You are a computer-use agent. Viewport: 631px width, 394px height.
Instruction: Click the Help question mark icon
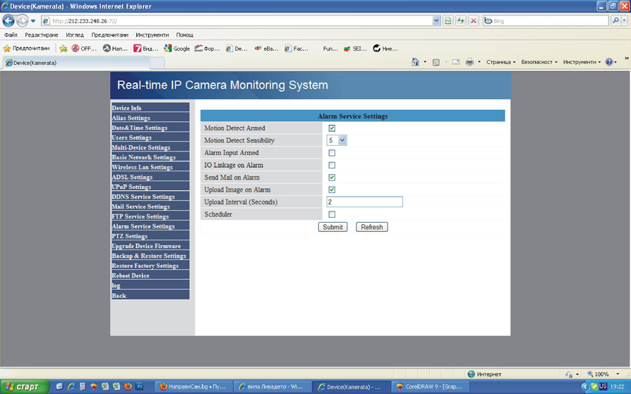click(608, 62)
